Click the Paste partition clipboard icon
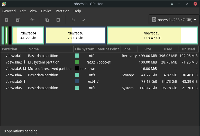 click(58, 20)
